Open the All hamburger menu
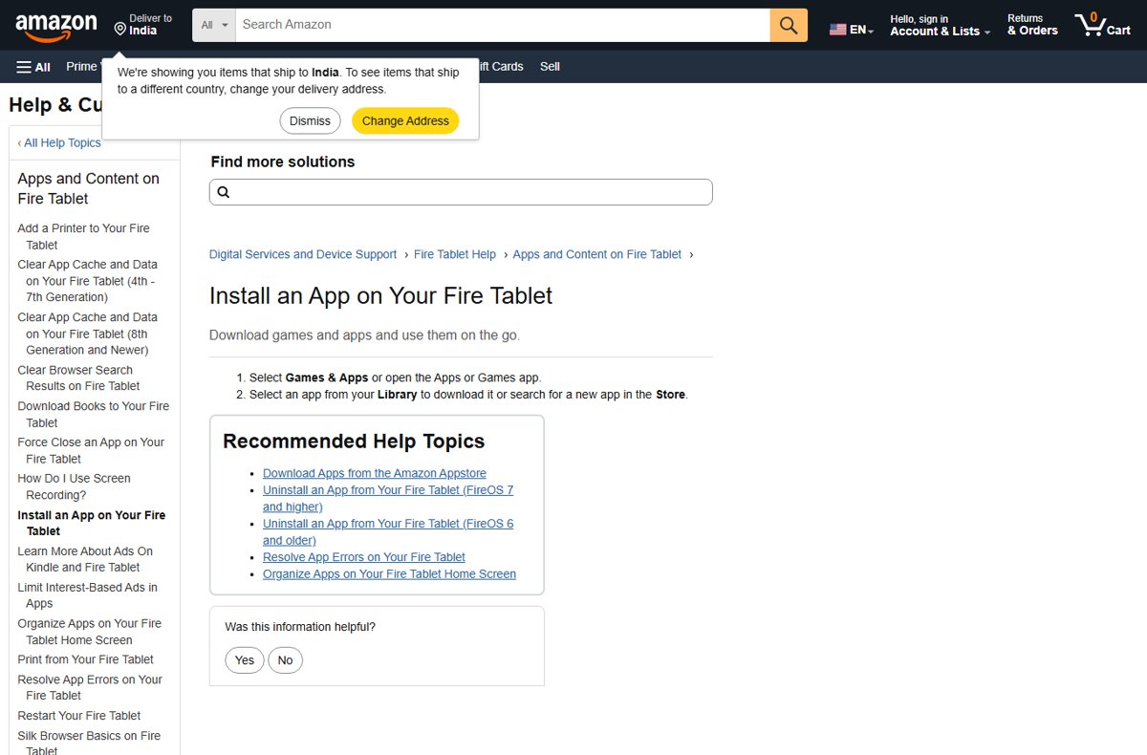Image resolution: width=1147 pixels, height=755 pixels. click(x=33, y=67)
